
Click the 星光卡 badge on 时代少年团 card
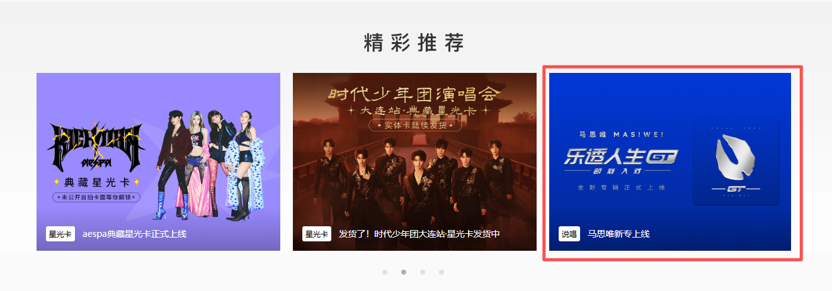[317, 234]
